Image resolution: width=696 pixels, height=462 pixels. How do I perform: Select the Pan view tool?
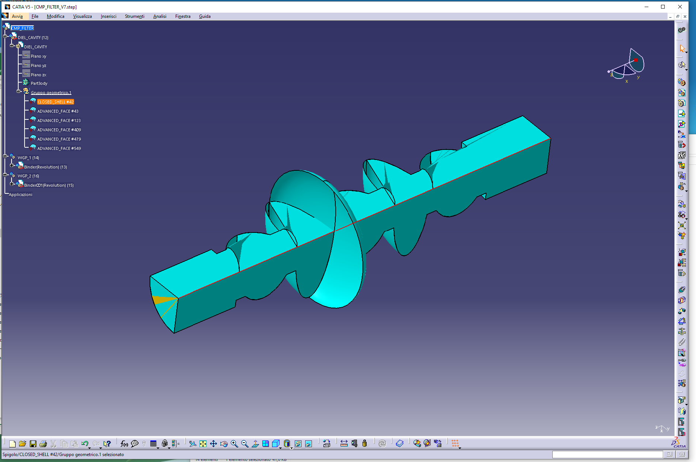pyautogui.click(x=213, y=444)
